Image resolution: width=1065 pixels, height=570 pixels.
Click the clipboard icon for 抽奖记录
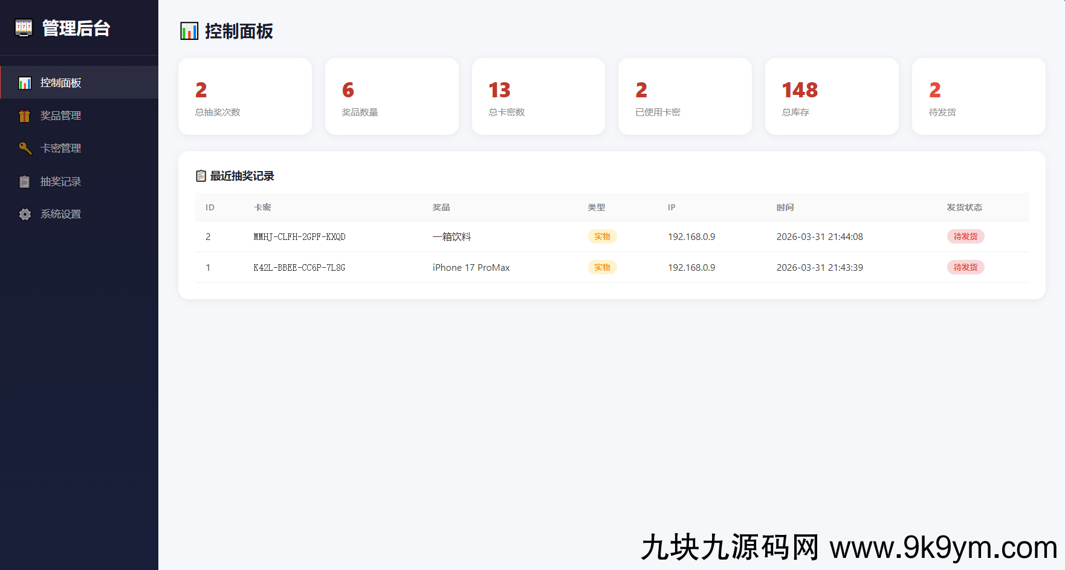pos(25,181)
